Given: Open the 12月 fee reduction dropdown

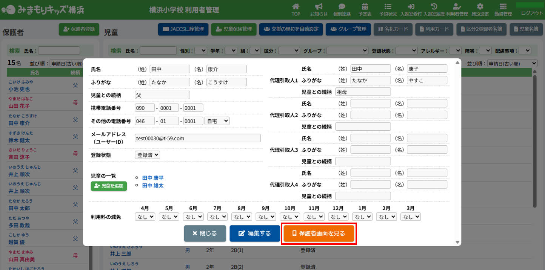Looking at the screenshot, I should tap(338, 217).
